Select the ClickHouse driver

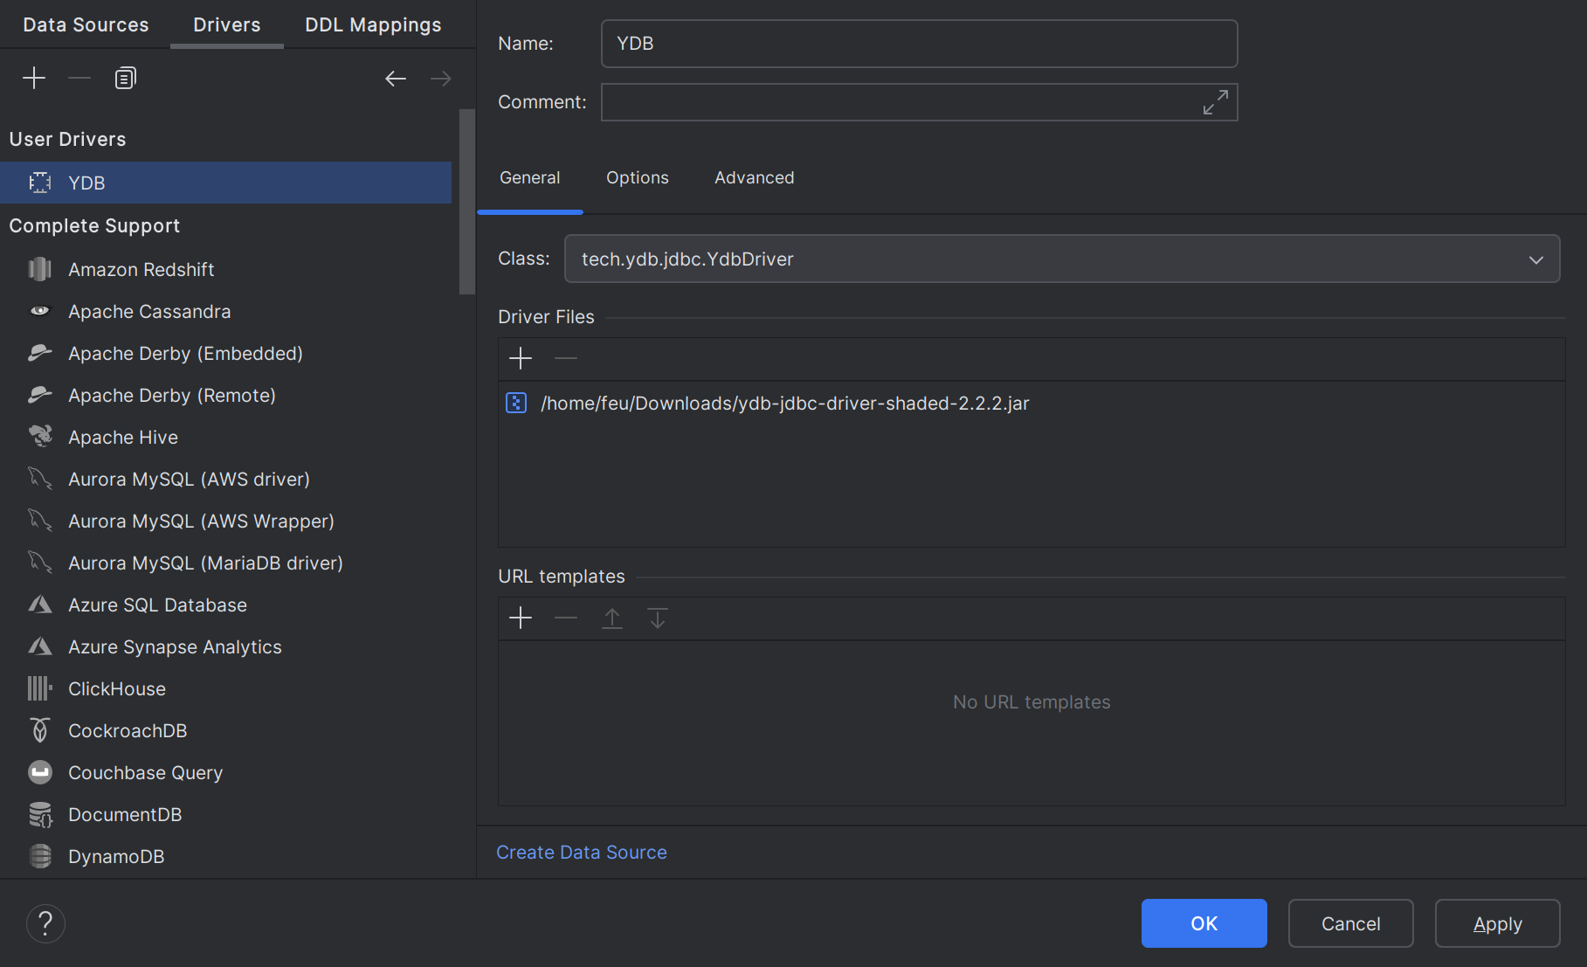(117, 689)
